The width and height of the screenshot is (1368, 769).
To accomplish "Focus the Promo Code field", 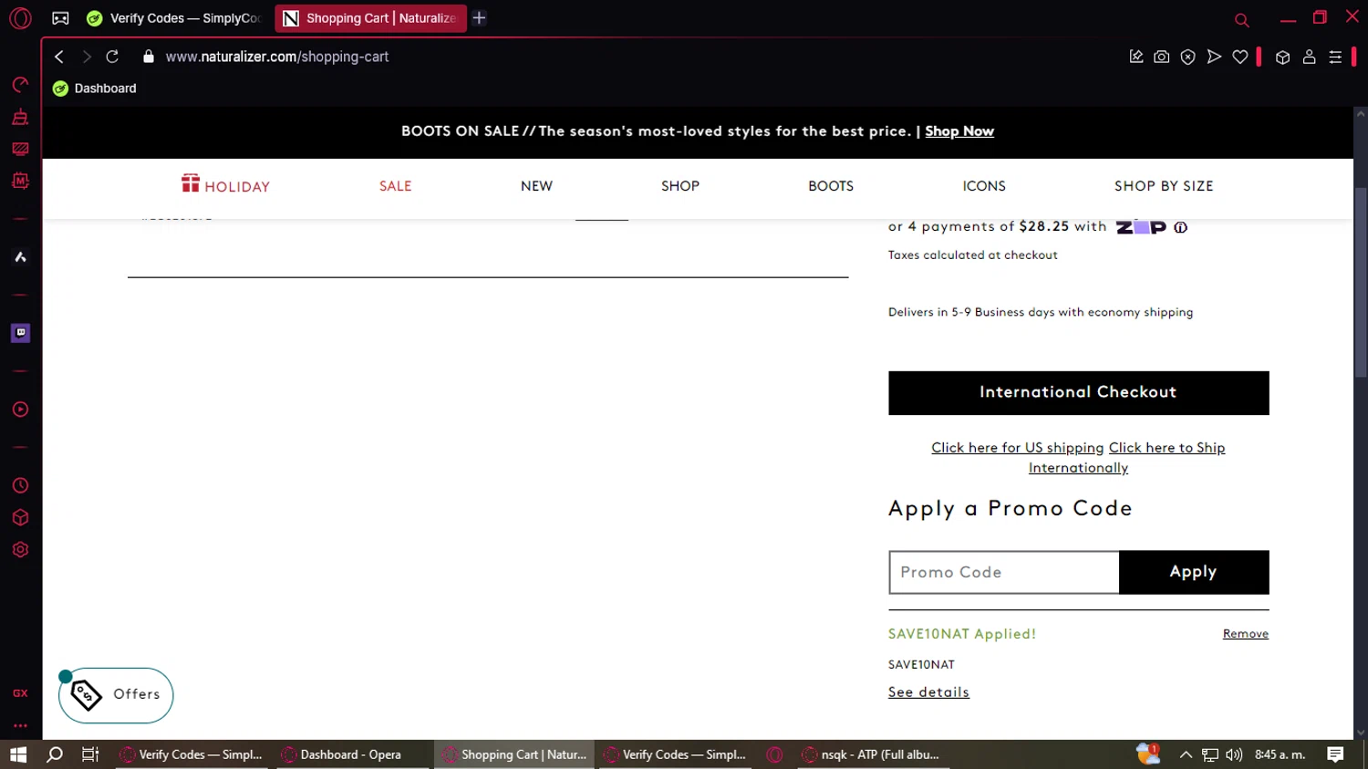I will [x=1004, y=572].
